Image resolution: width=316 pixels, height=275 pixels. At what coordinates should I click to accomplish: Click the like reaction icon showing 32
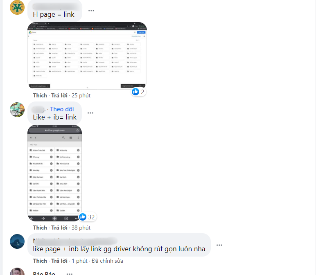click(83, 217)
